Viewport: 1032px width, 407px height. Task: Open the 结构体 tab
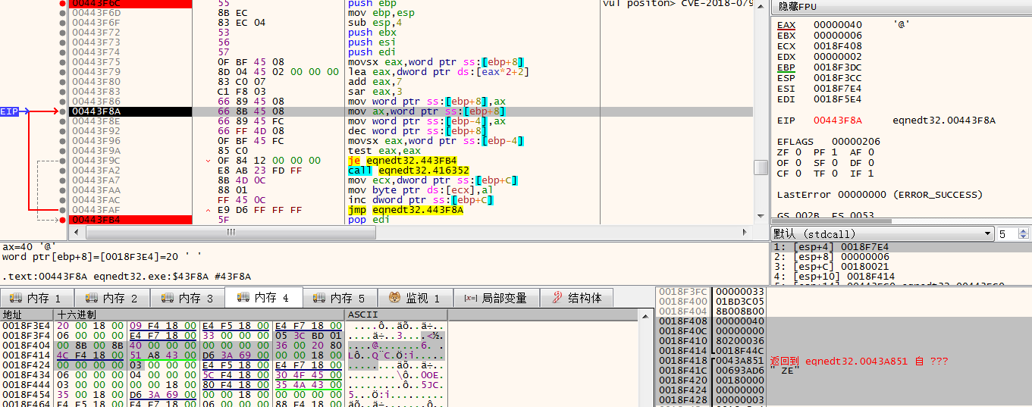pyautogui.click(x=576, y=298)
